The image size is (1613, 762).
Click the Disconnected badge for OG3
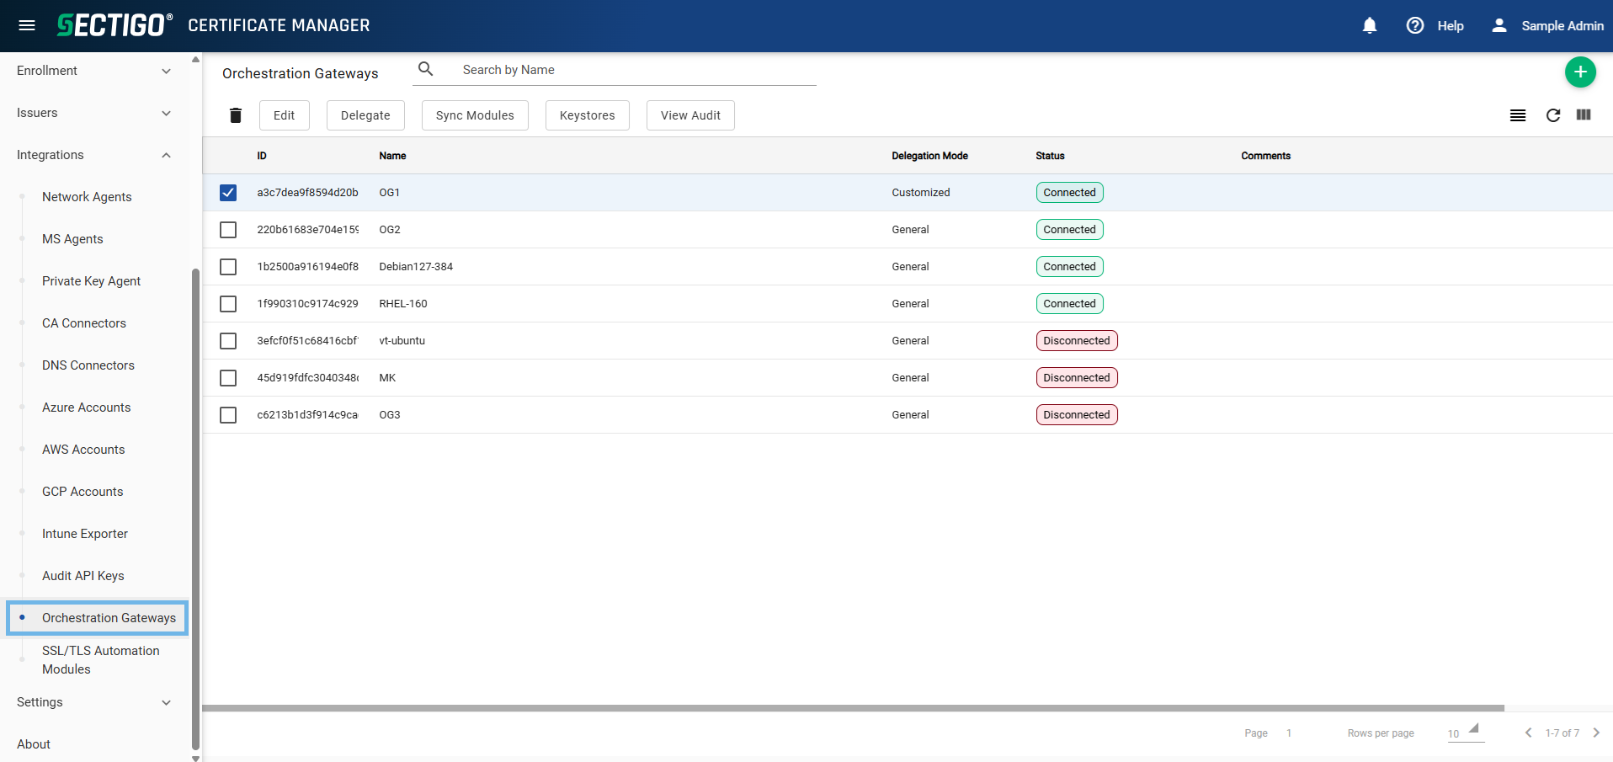(x=1077, y=415)
